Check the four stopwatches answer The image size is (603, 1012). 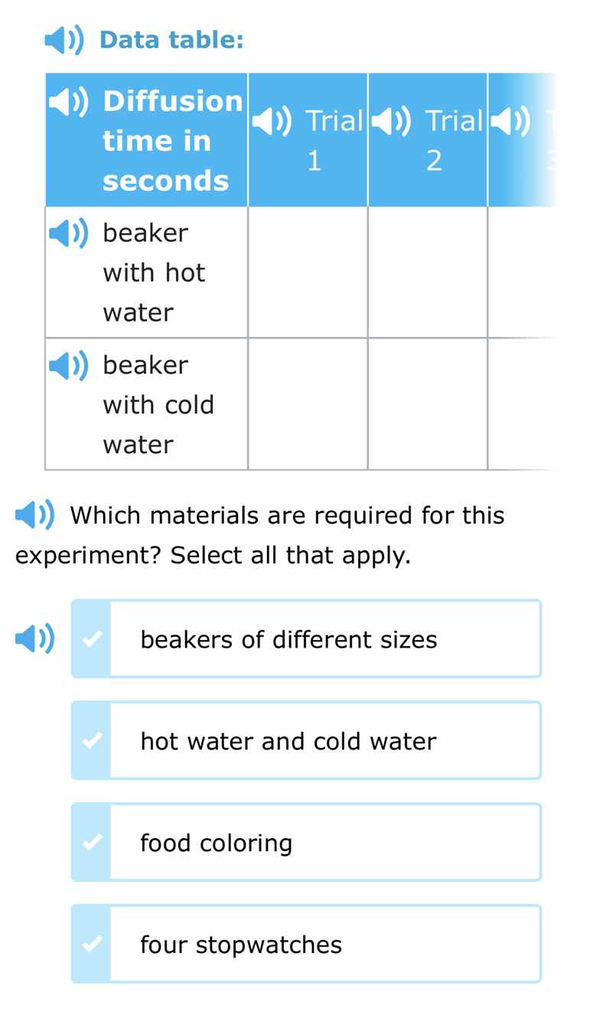click(93, 944)
